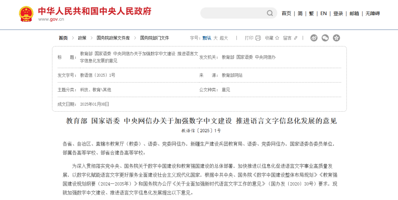
Task: Click the 留言 comment label
Action: pyautogui.click(x=287, y=38)
